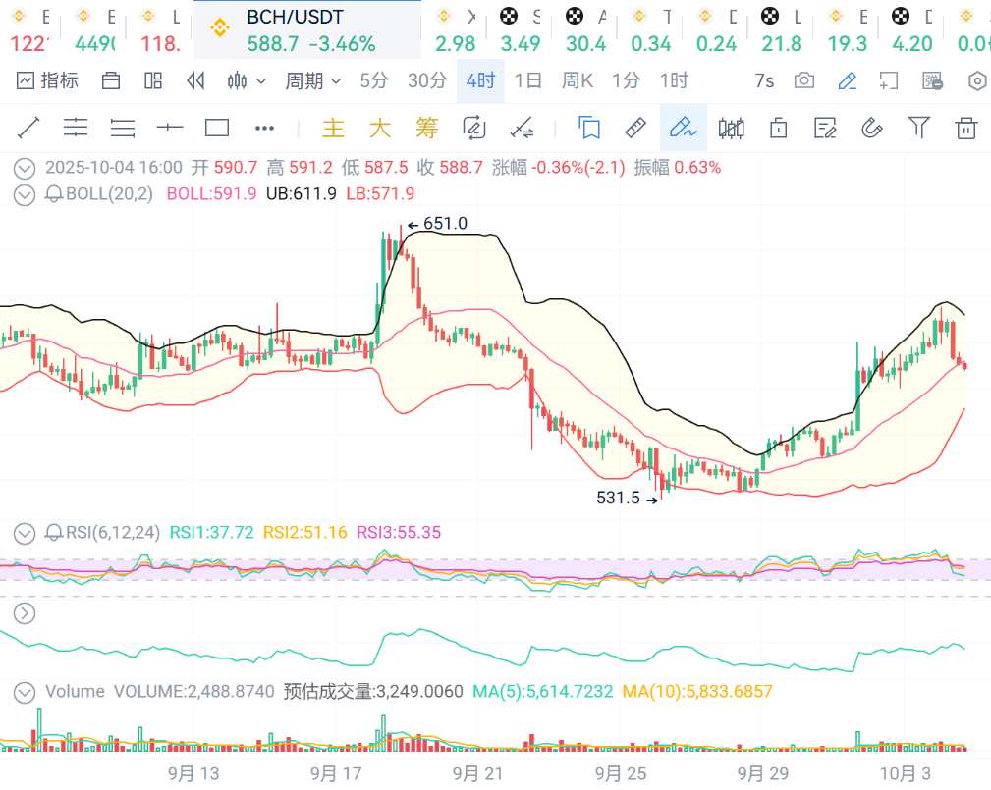Click the Volume indicator label
Screen dimensions: 991x790
pyautogui.click(x=76, y=692)
